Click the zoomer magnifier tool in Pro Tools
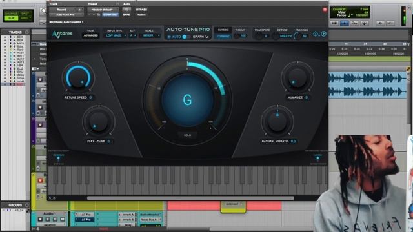The image size is (413, 232). tap(43, 11)
